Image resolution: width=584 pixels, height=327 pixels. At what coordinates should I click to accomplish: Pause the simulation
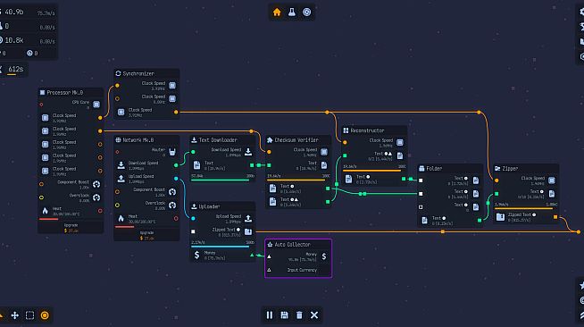(x=270, y=315)
